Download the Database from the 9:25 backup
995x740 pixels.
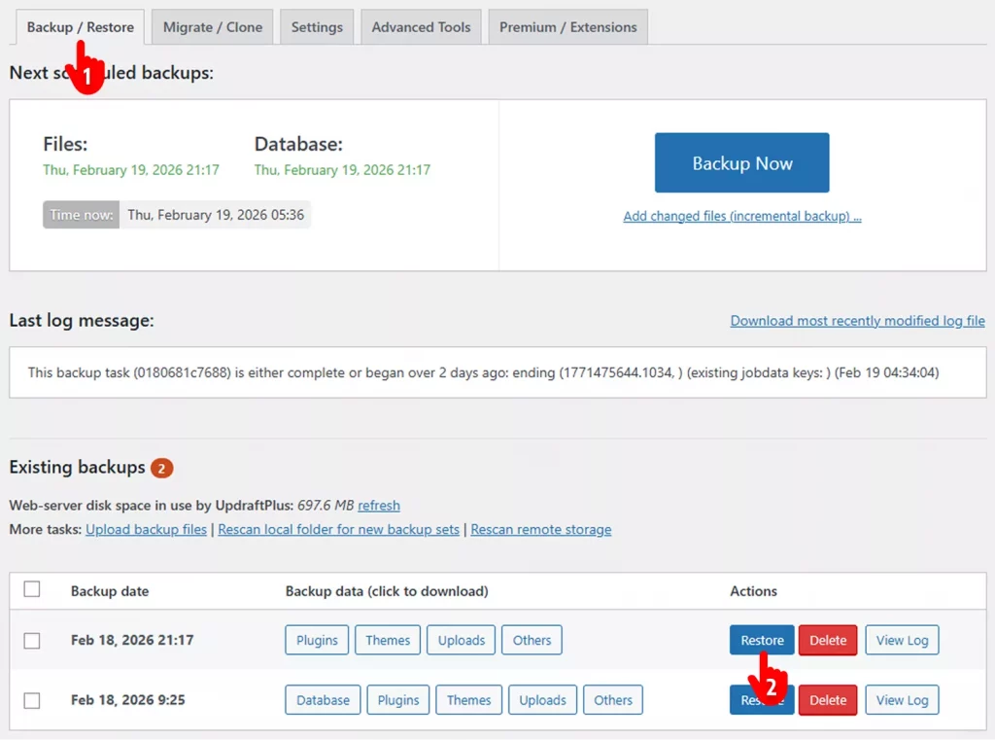point(322,700)
